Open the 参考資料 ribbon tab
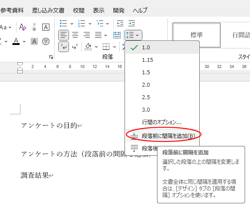 (12, 11)
